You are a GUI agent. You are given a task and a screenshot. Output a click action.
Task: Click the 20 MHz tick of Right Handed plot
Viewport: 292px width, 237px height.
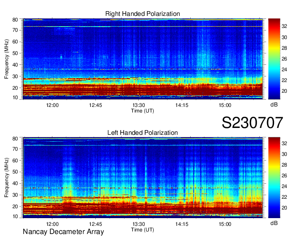tap(15, 88)
